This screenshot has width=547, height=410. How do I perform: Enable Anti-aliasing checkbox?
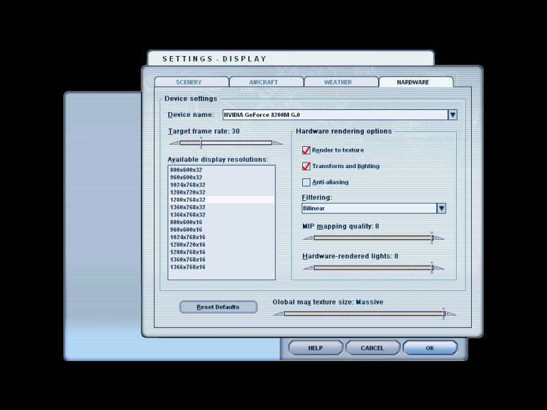click(x=306, y=182)
